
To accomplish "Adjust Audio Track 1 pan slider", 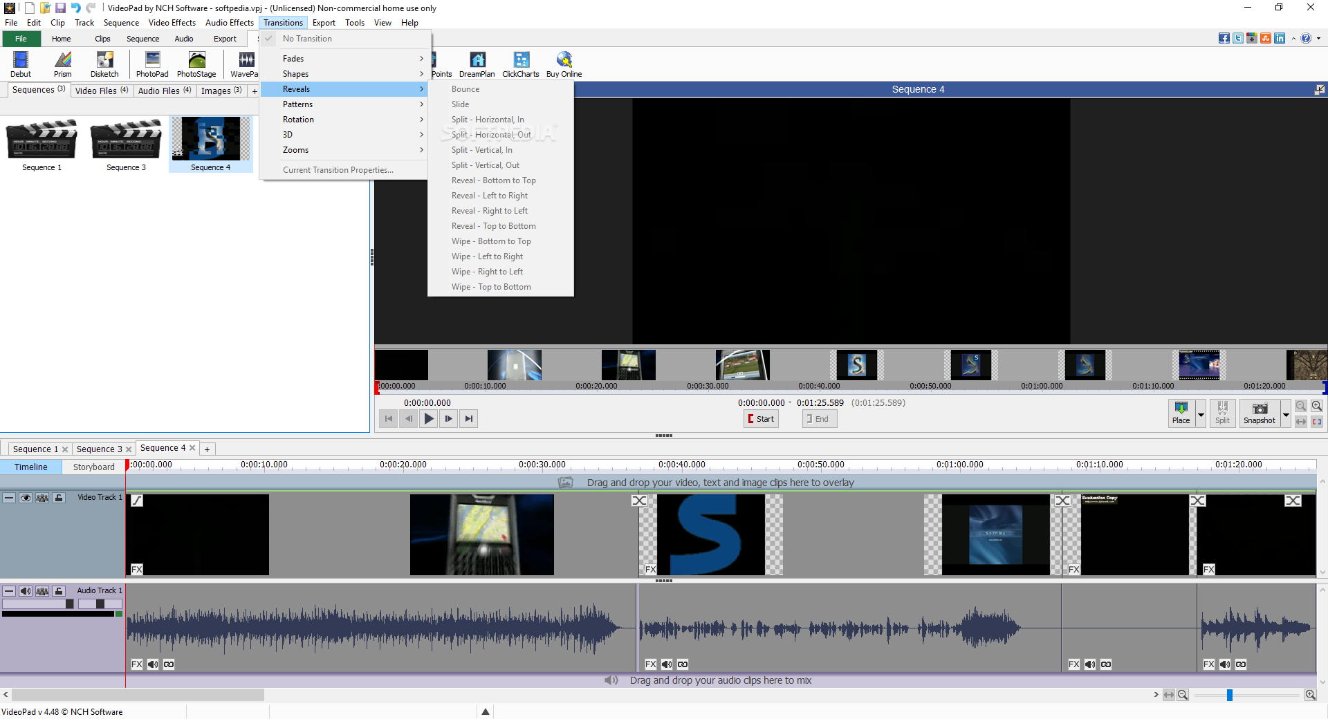I will [x=100, y=604].
